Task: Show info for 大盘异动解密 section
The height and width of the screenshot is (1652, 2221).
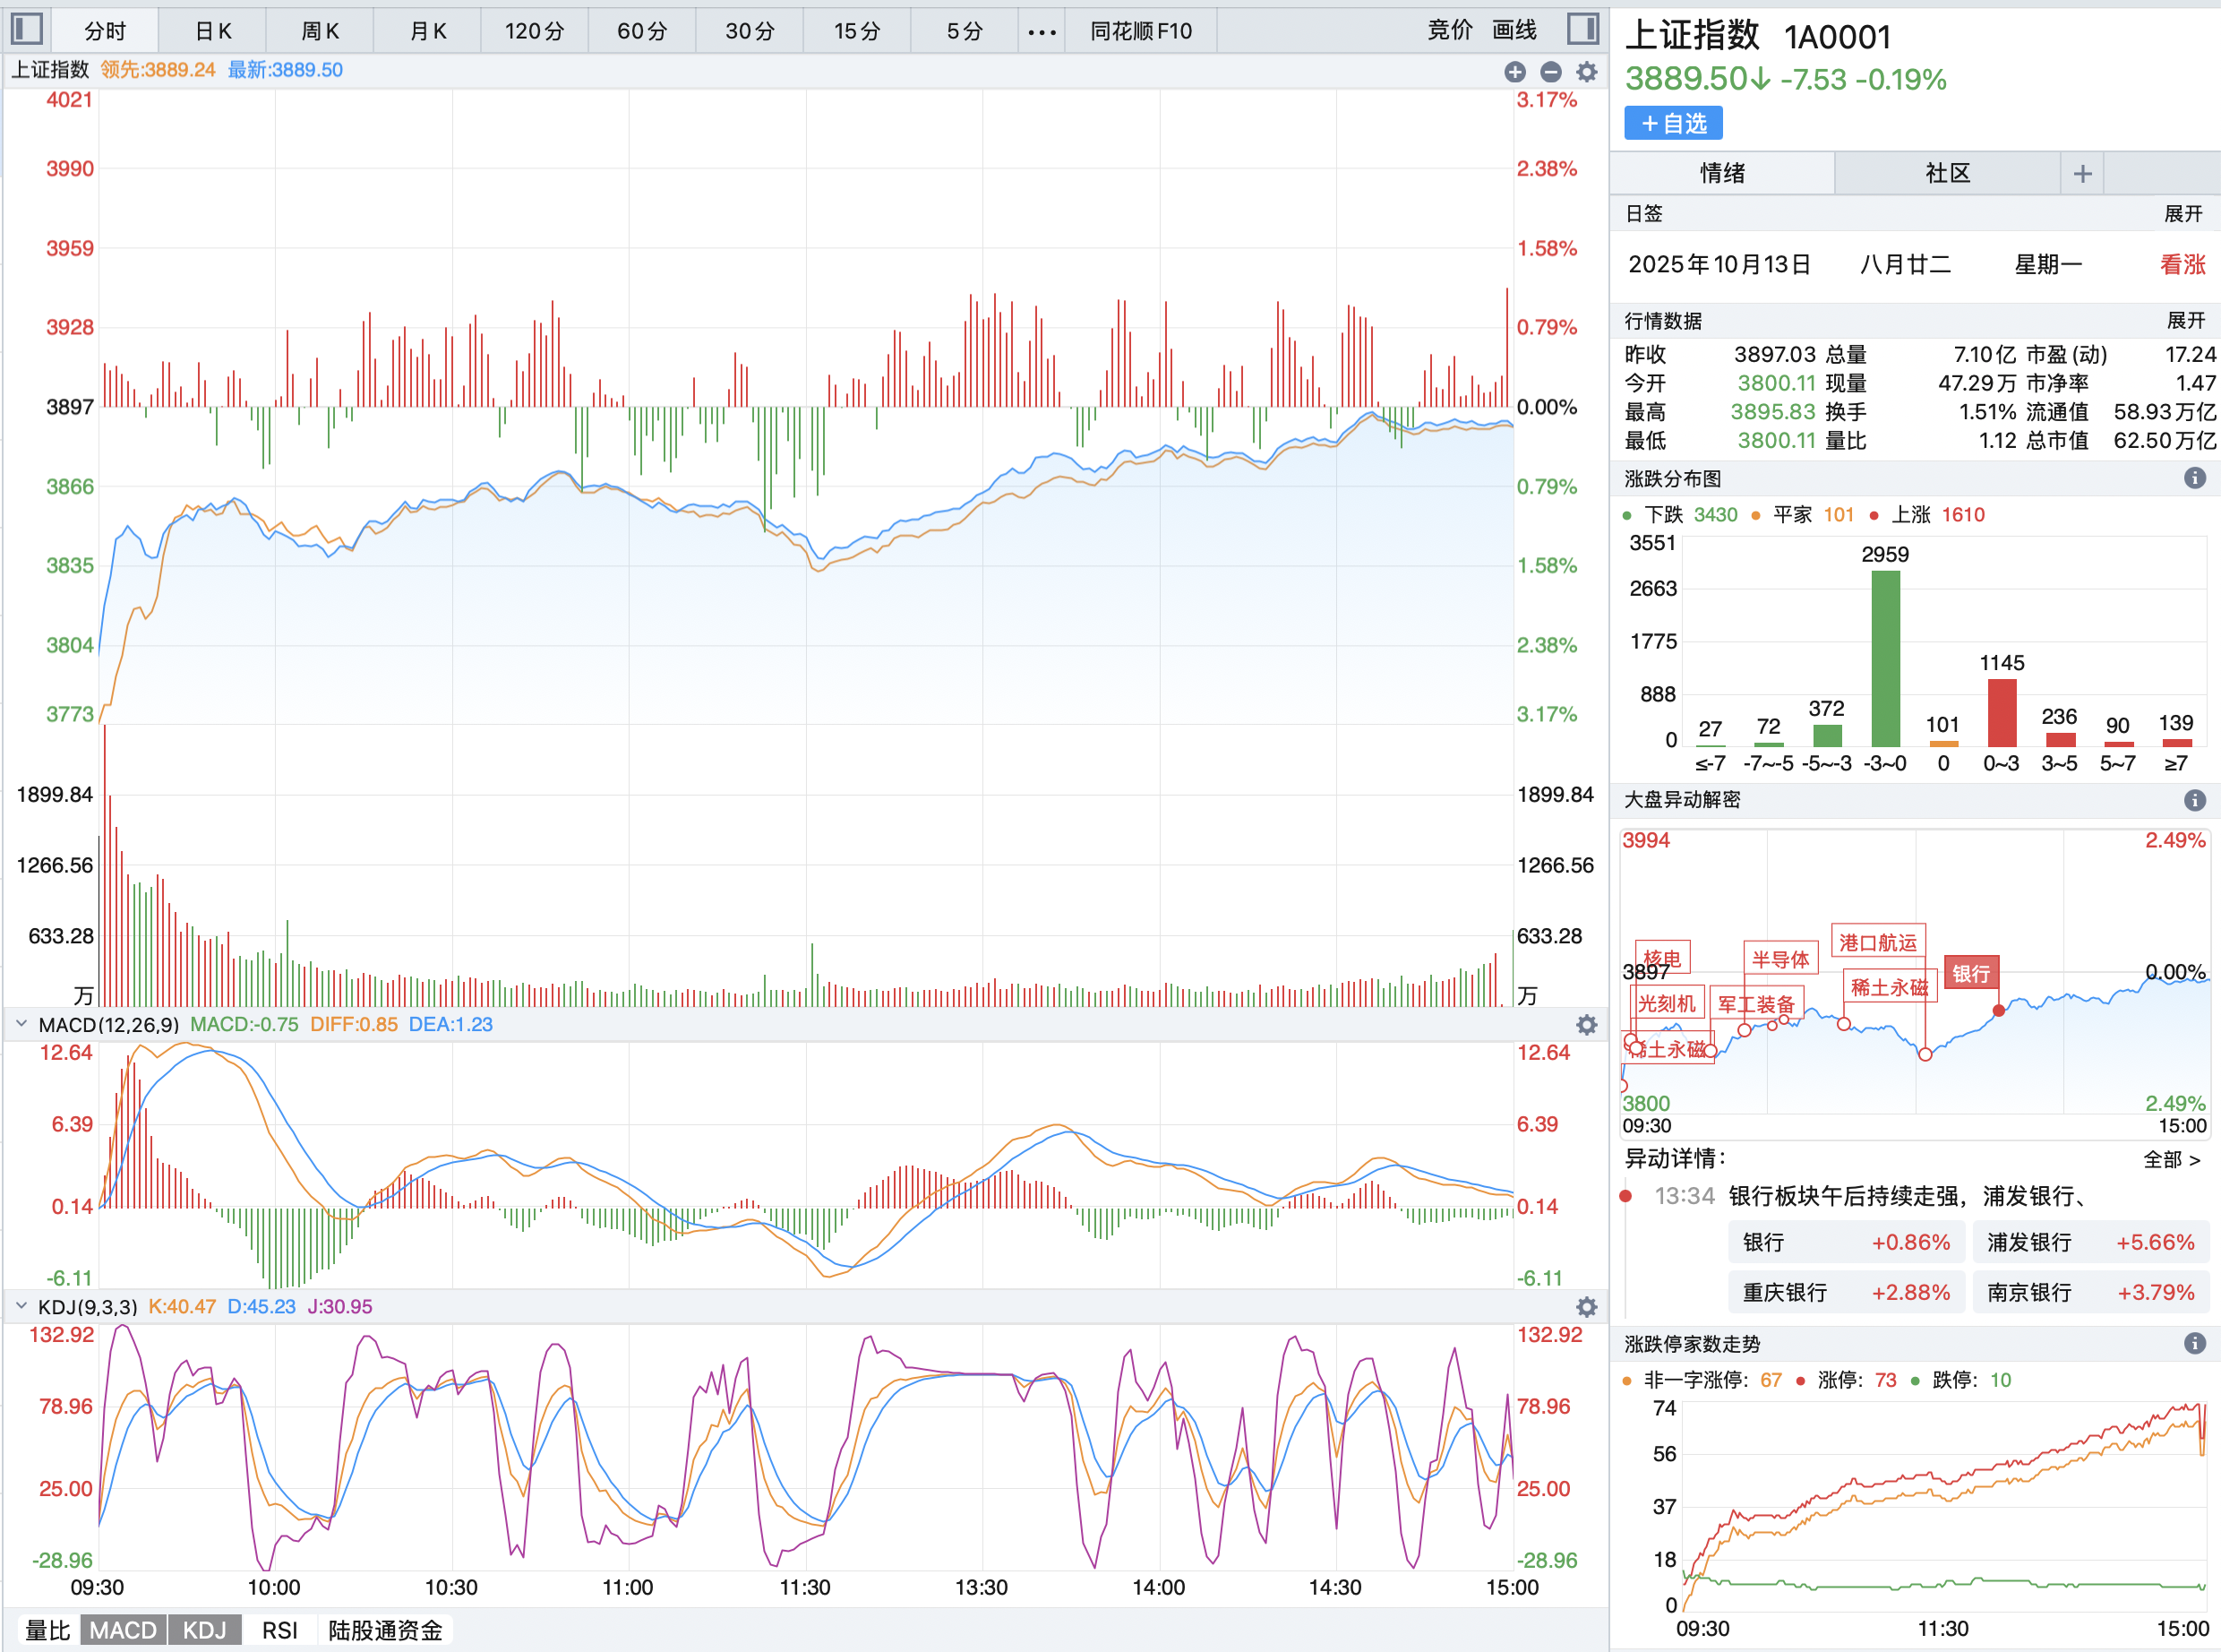Action: [2194, 800]
